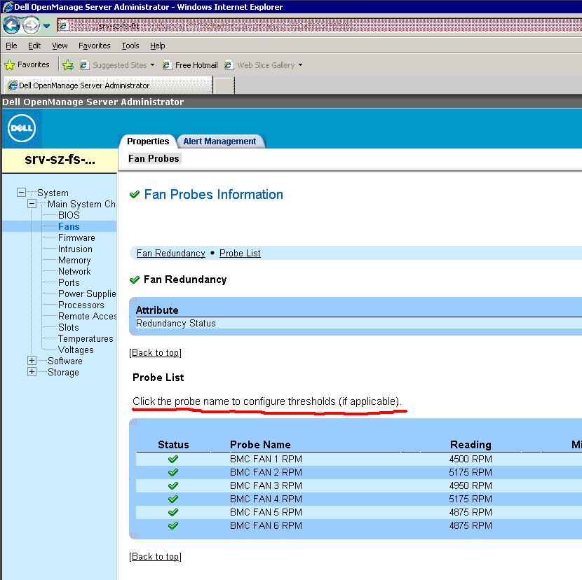
Task: Click the Add to Favorites Bar icon
Action: pyautogui.click(x=68, y=65)
